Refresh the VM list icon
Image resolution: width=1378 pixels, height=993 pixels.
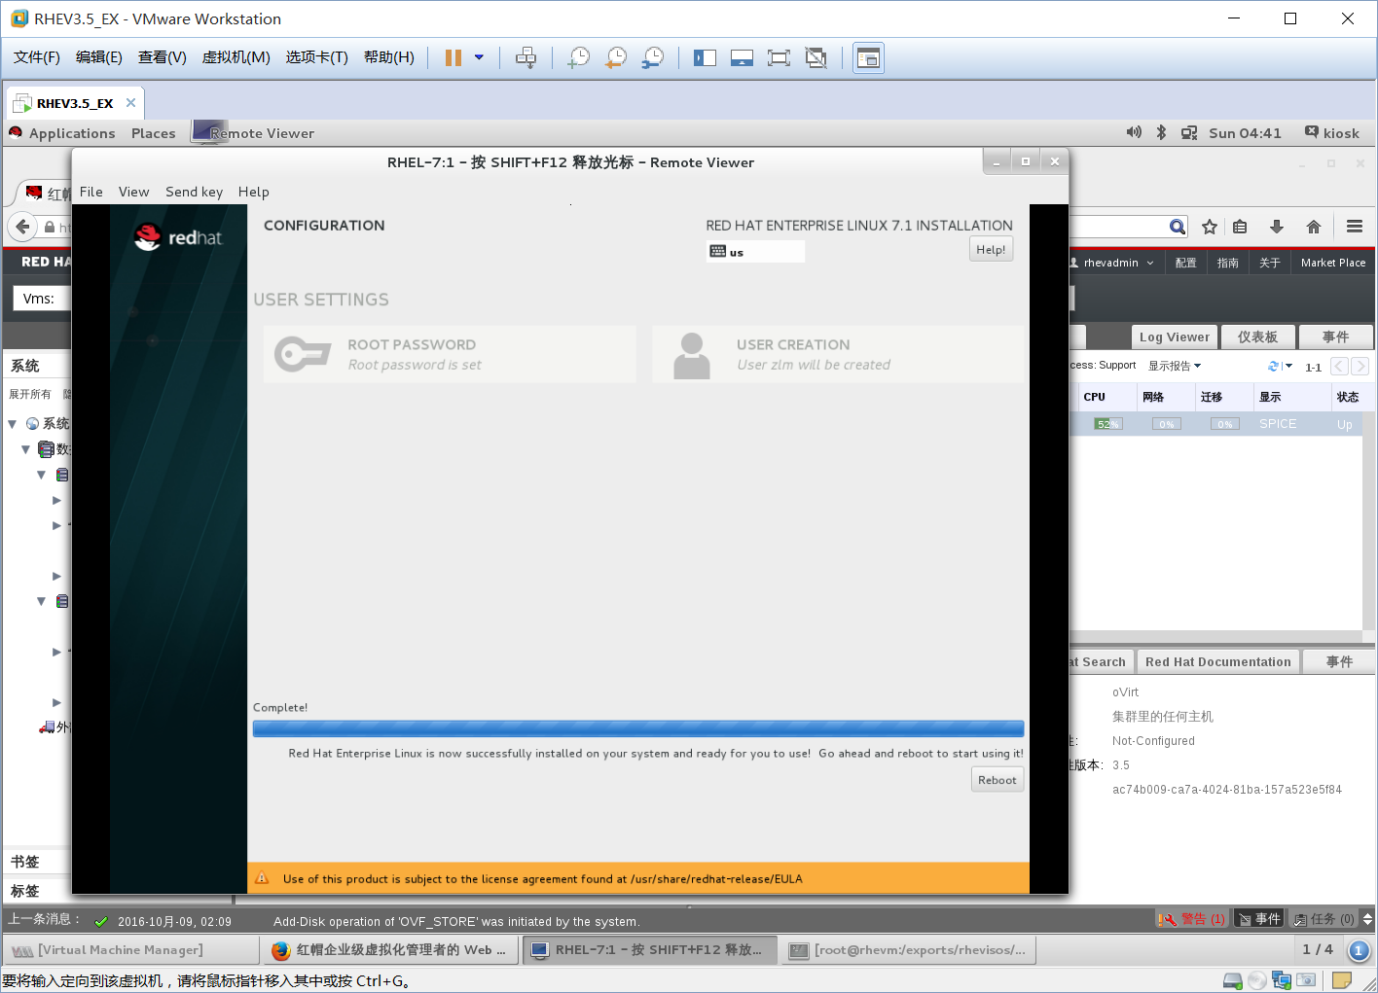[x=1274, y=367]
